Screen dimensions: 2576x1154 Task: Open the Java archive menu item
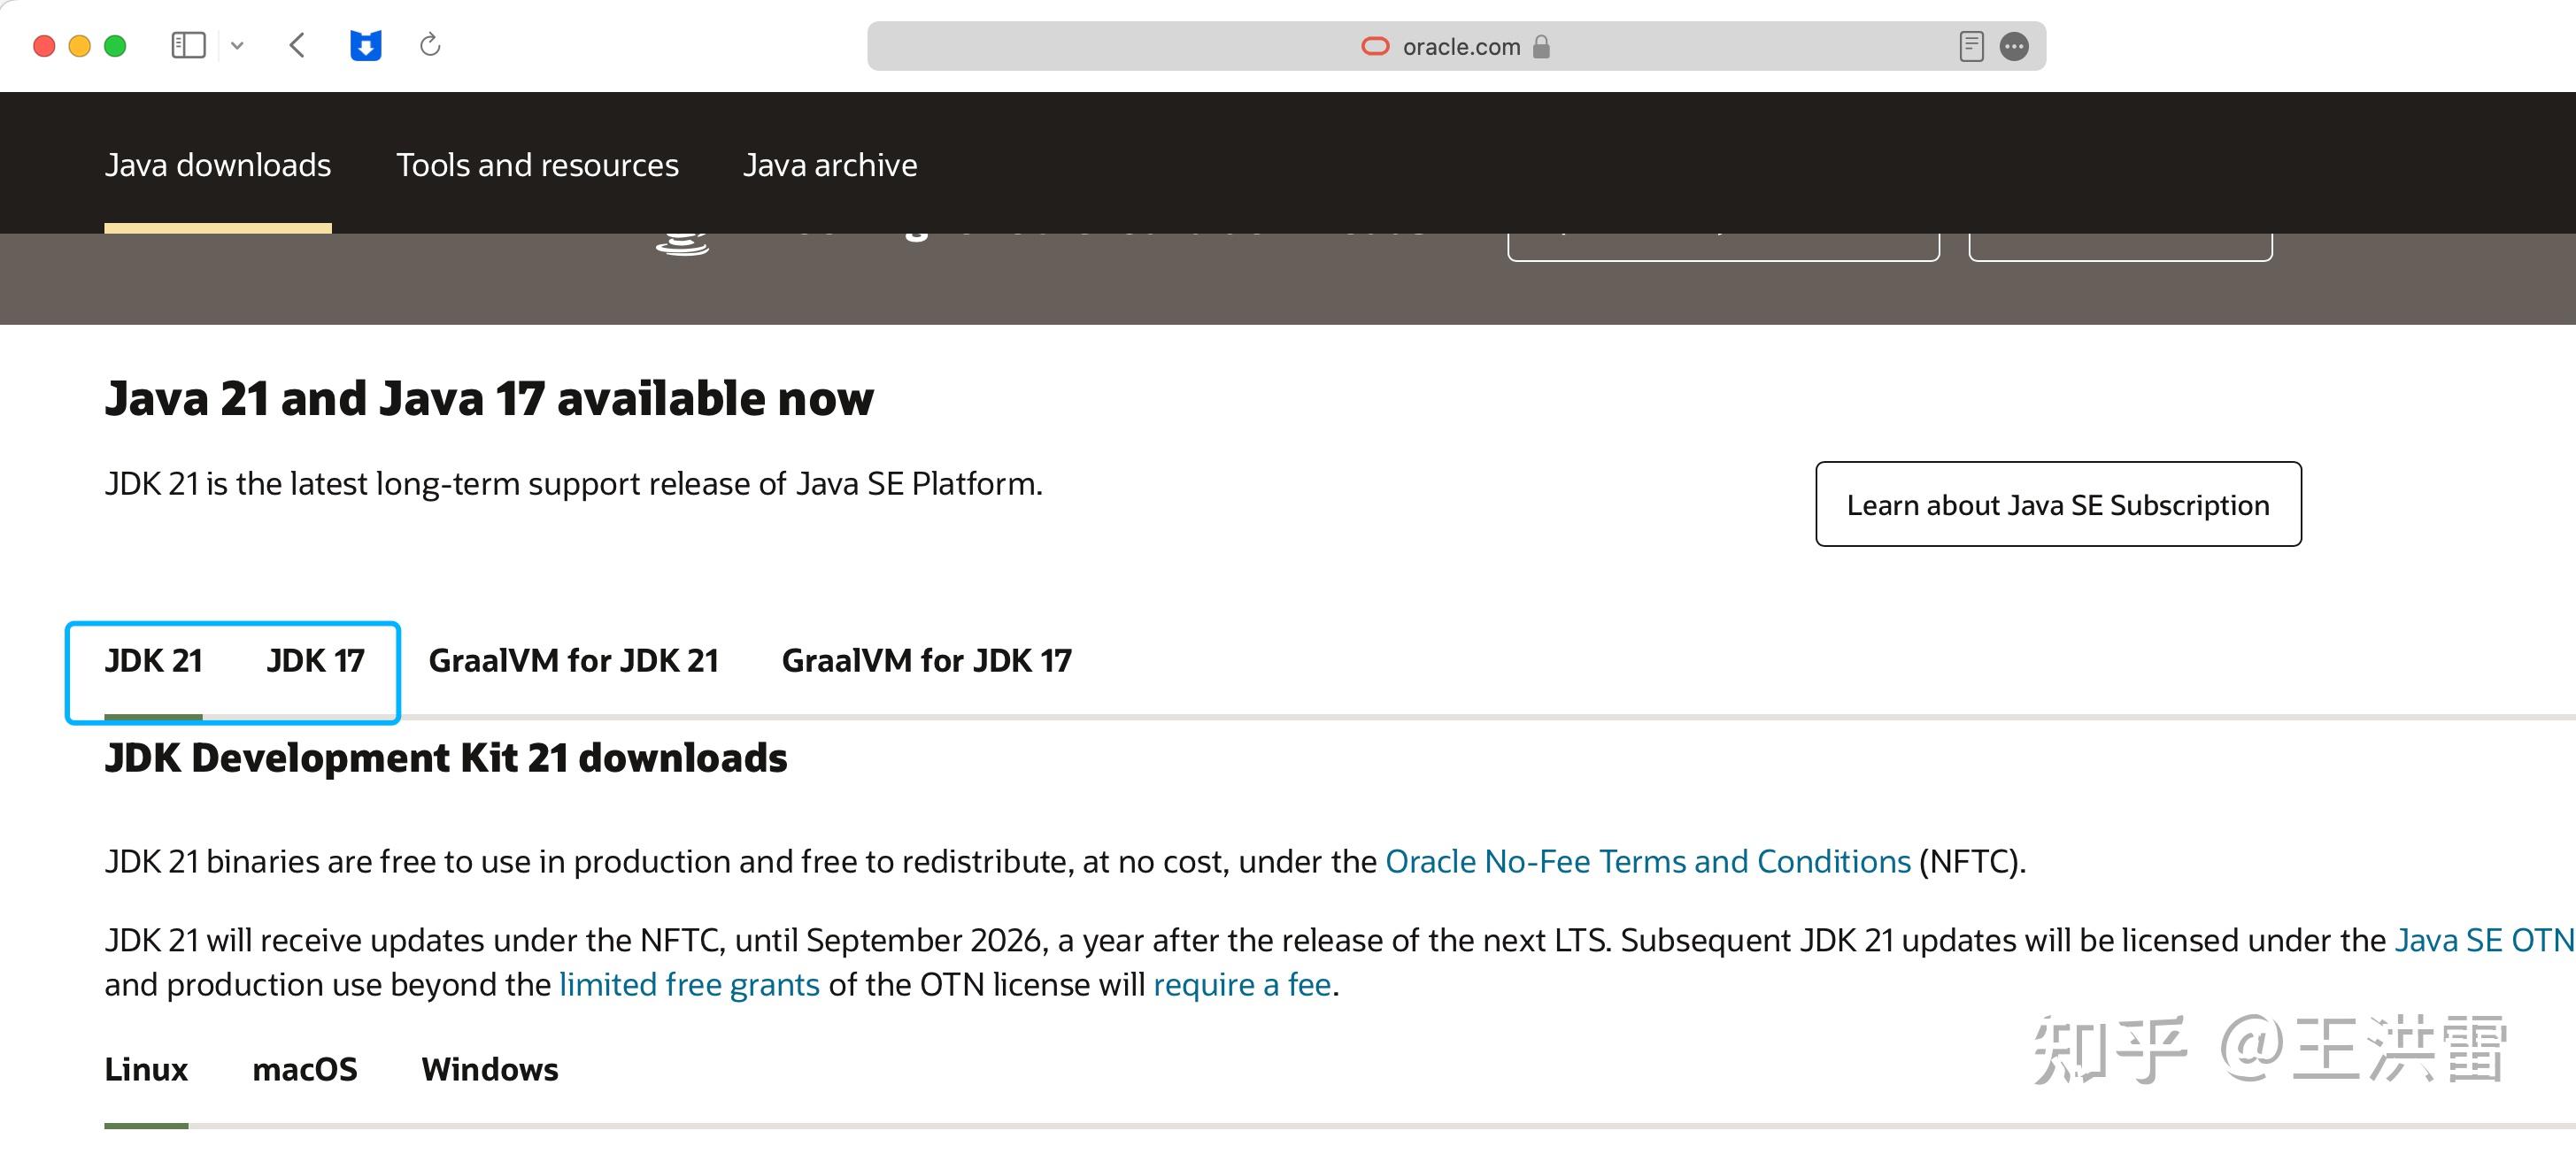830,165
